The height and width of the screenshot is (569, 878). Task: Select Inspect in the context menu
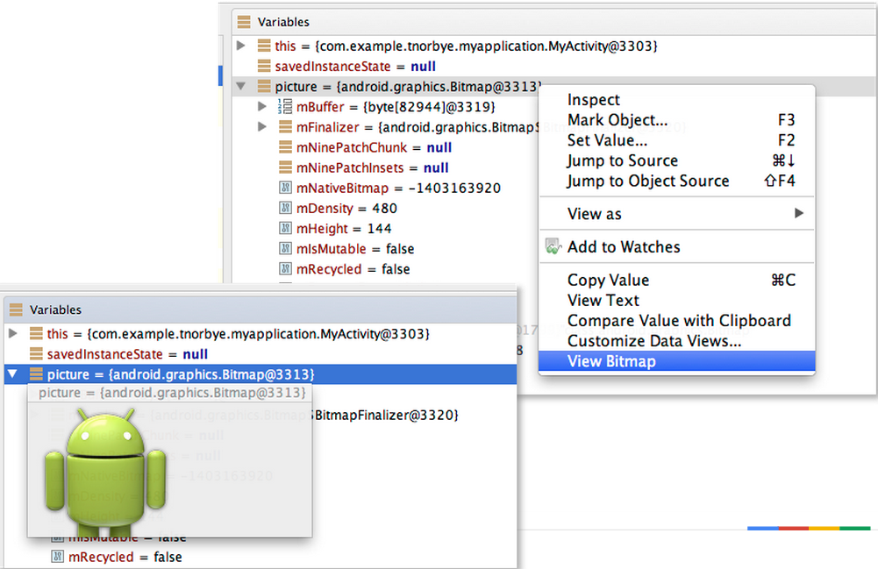click(594, 100)
